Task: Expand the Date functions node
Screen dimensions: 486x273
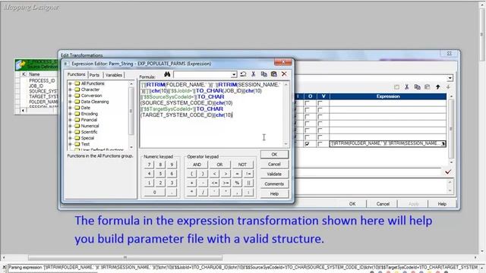Action: coord(70,108)
